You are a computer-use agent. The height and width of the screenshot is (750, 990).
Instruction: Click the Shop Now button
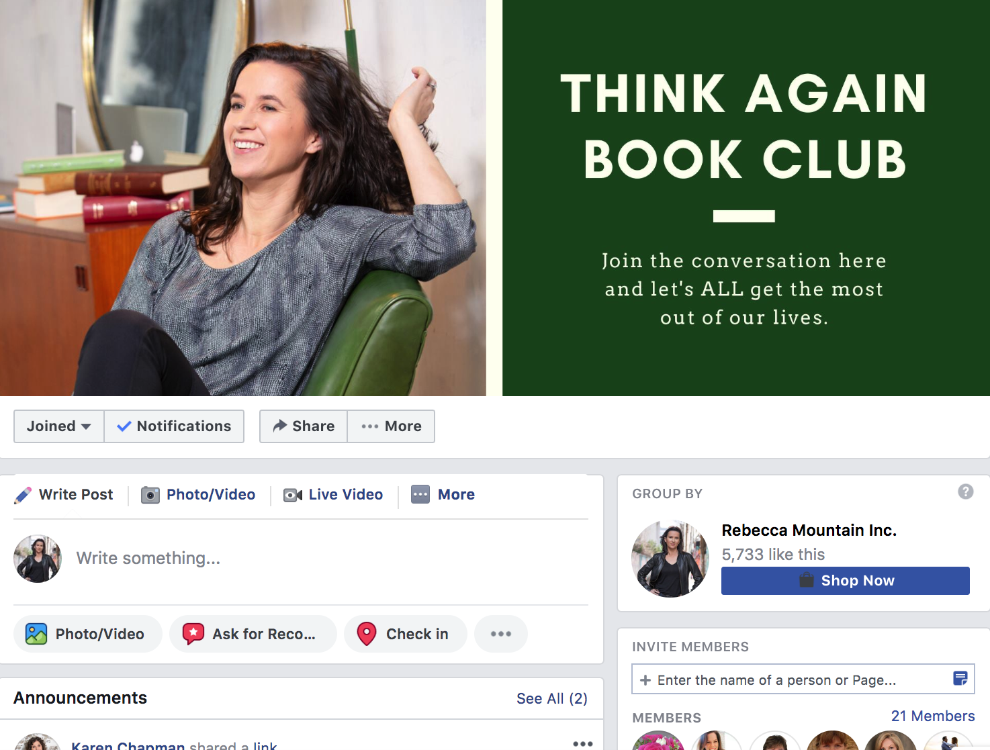click(846, 581)
